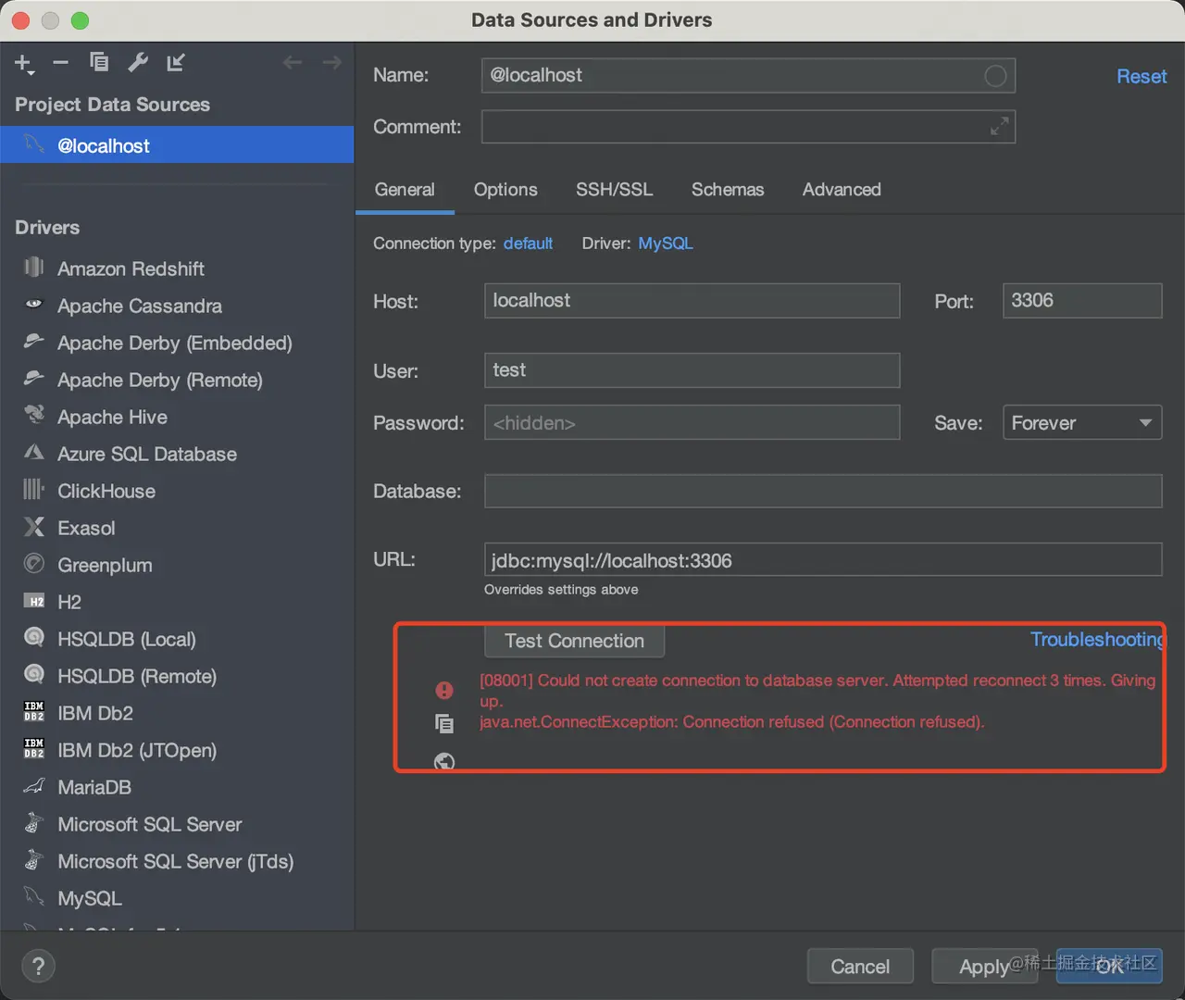Open the Troubleshooting link
Viewport: 1185px width, 1000px height.
[1098, 640]
